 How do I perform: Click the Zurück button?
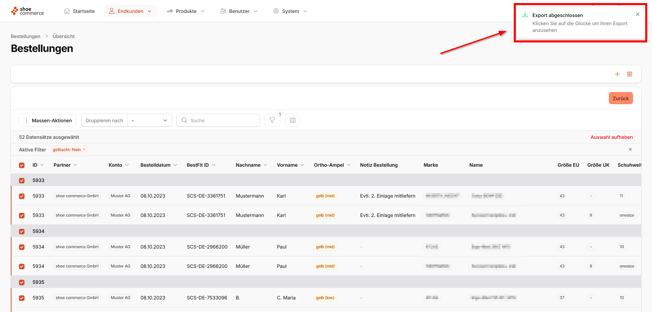point(620,98)
